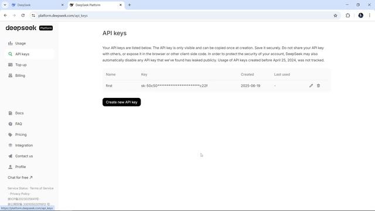Viewport: 375px width, 211px height.
Task: Delete the 'first' API key with trash icon
Action: coord(318,86)
